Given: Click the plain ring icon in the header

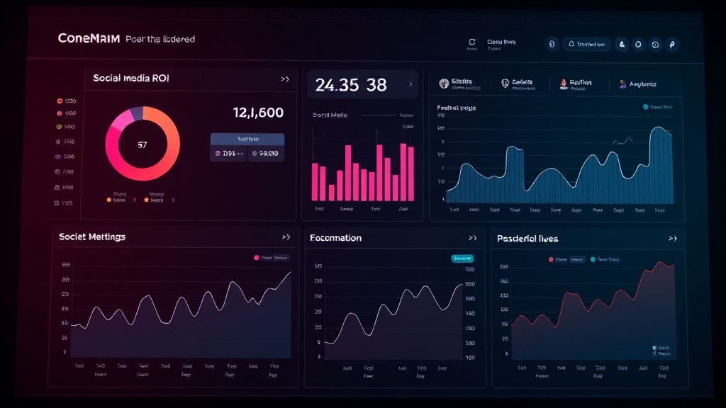Looking at the screenshot, I should click(x=639, y=45).
